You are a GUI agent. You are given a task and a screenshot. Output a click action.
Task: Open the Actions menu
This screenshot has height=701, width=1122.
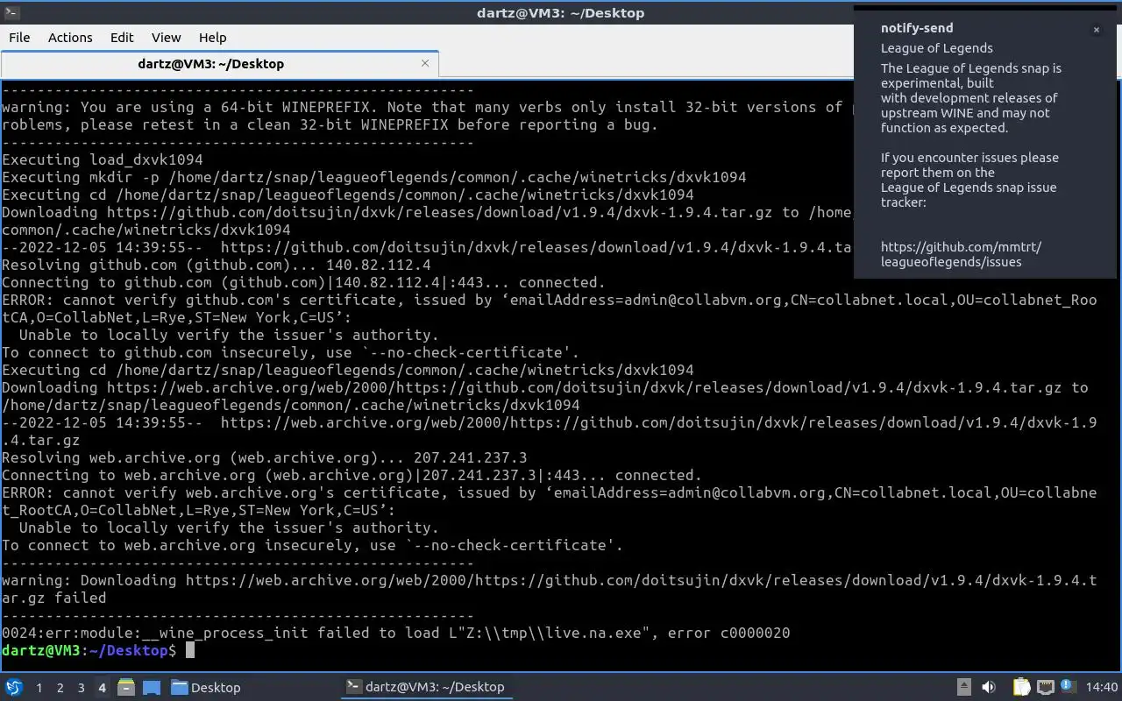tap(70, 38)
